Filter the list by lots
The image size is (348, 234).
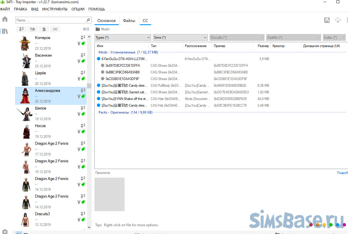pyautogui.click(x=32, y=29)
